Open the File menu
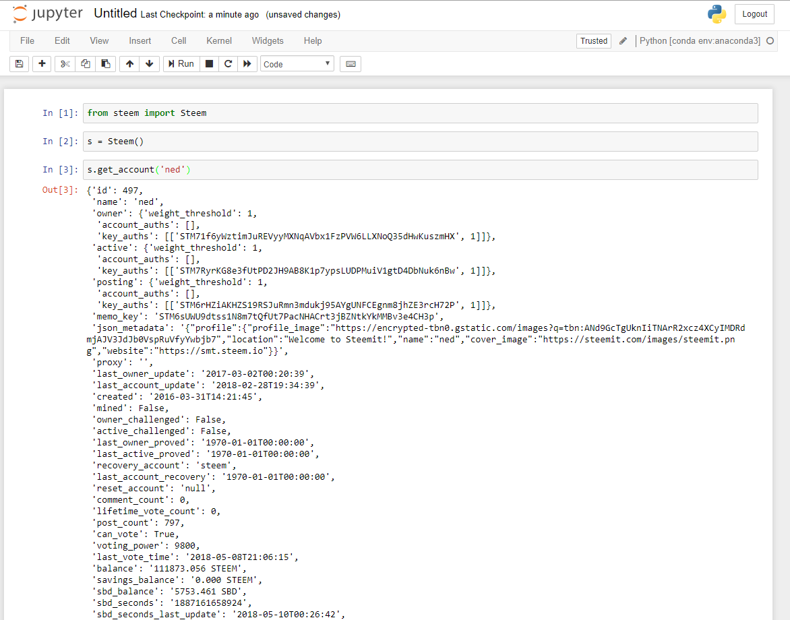Viewport: 790px width, 620px height. [27, 41]
